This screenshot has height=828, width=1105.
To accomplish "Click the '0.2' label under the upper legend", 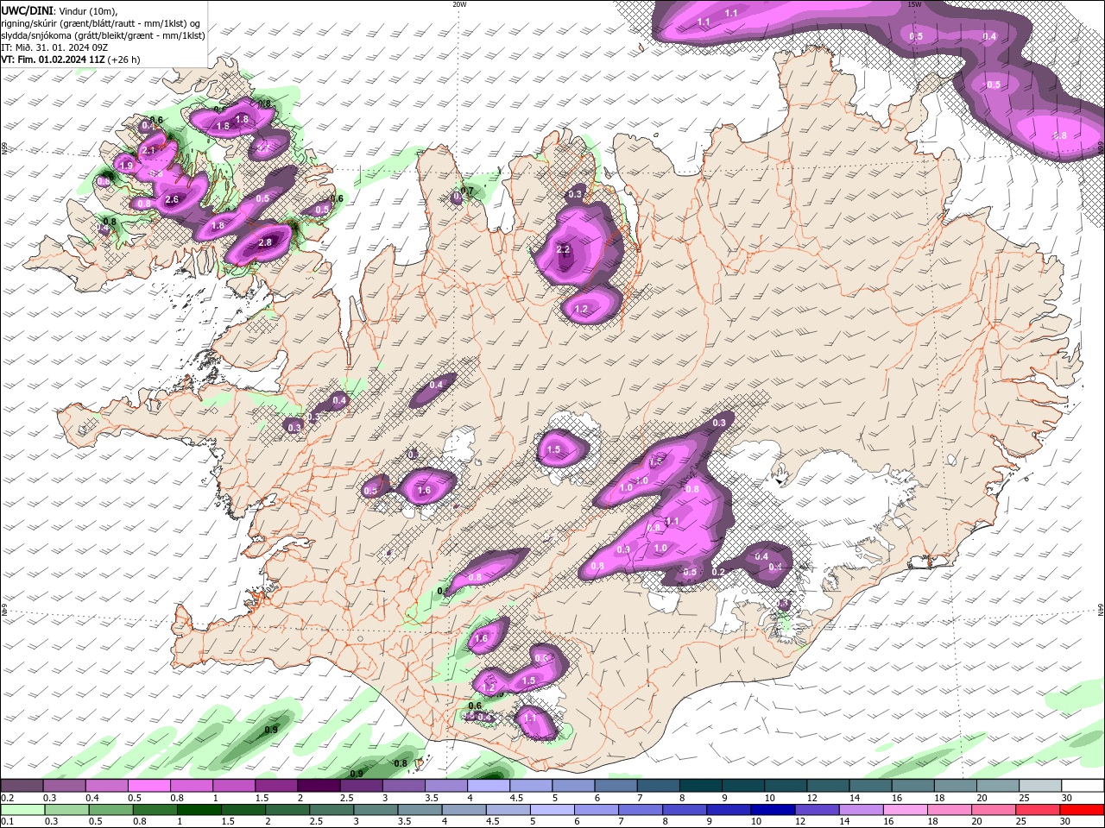I will pos(8,798).
